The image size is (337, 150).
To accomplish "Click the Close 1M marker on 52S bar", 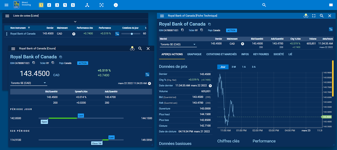I will point(97,143).
